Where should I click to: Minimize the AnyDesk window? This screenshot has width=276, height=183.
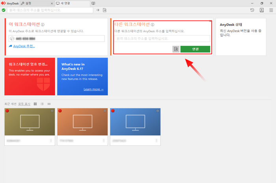[x=252, y=3]
